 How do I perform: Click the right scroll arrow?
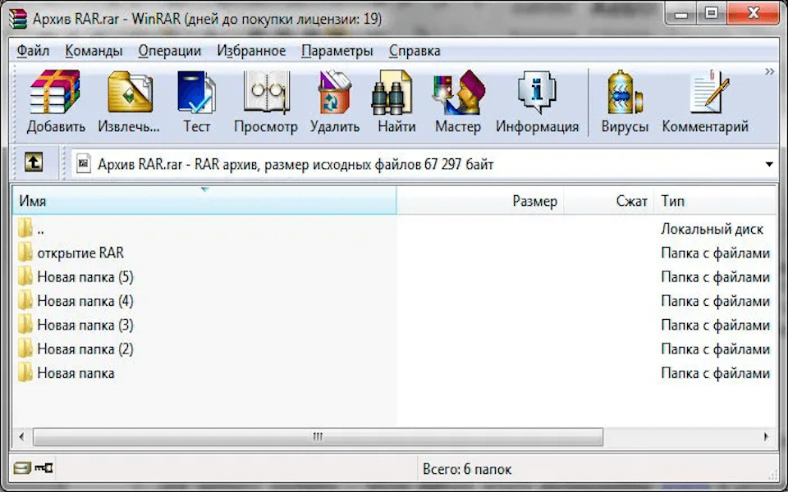coord(766,437)
